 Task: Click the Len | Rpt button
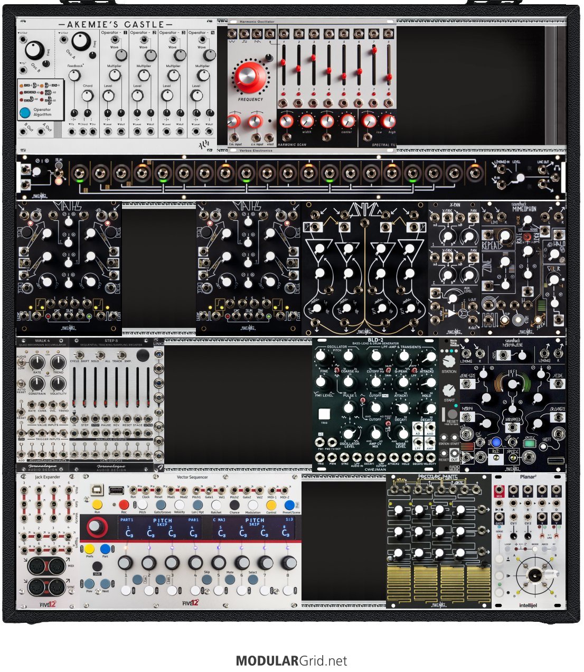click(198, 505)
